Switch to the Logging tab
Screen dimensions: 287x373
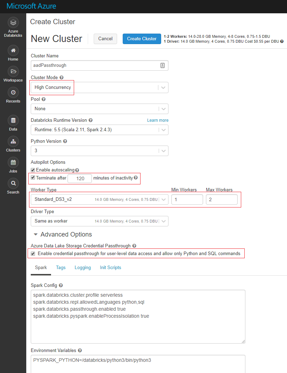coord(83,268)
